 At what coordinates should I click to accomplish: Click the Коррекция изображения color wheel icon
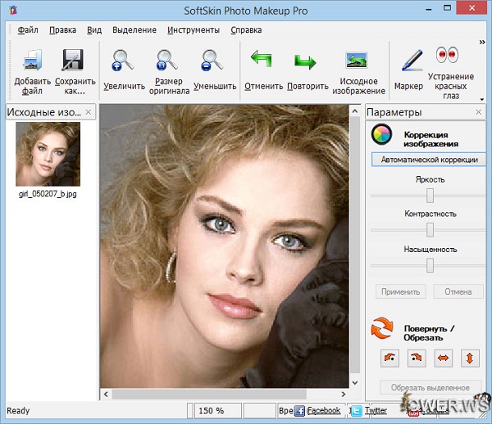tap(381, 134)
